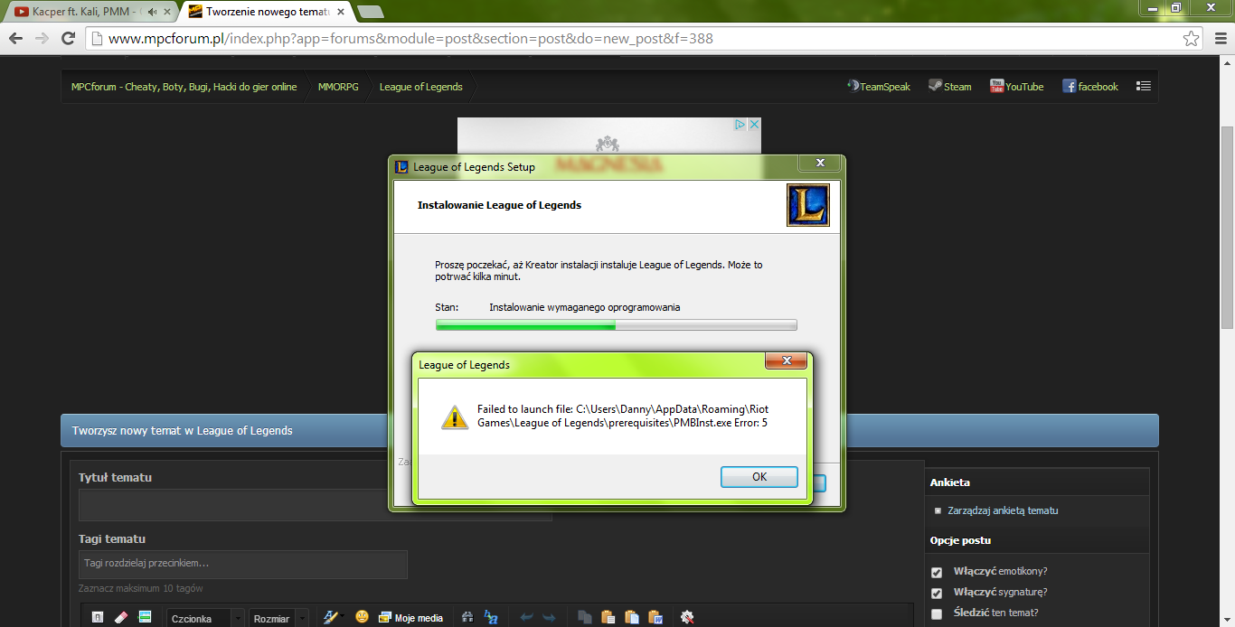Toggle the Śledzić ten temat checkbox

[x=937, y=613]
